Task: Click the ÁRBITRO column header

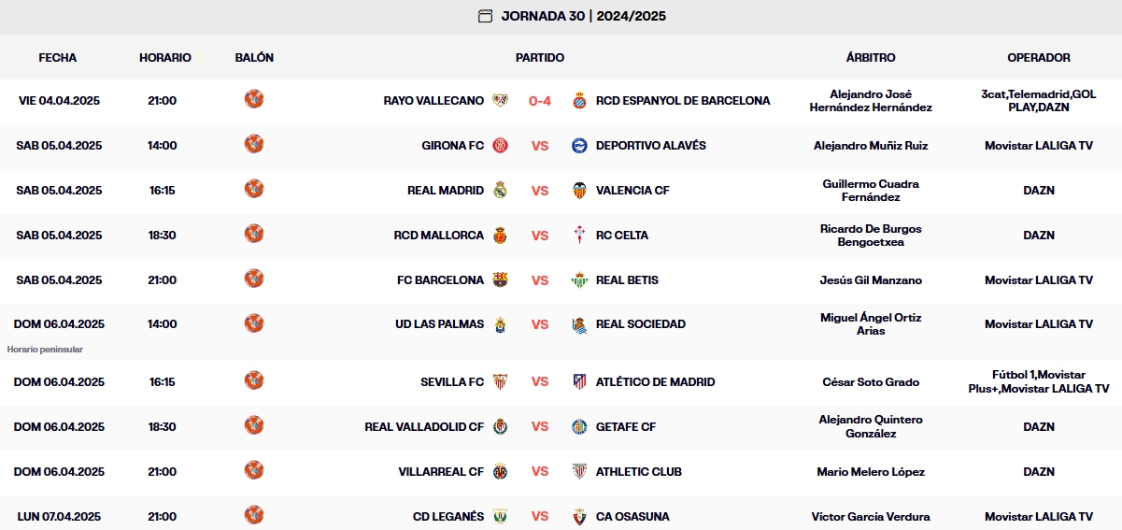Action: tap(871, 58)
